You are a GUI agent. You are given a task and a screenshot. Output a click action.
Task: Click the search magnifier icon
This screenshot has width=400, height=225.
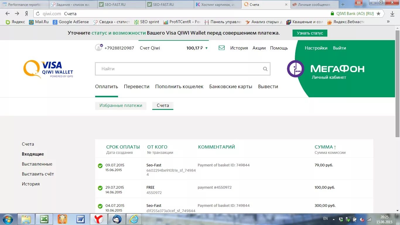[x=265, y=69]
